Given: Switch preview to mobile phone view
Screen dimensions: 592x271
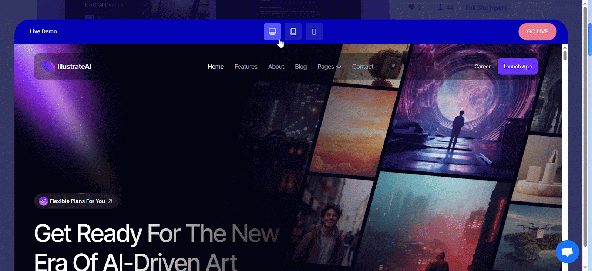Looking at the screenshot, I should (x=314, y=31).
